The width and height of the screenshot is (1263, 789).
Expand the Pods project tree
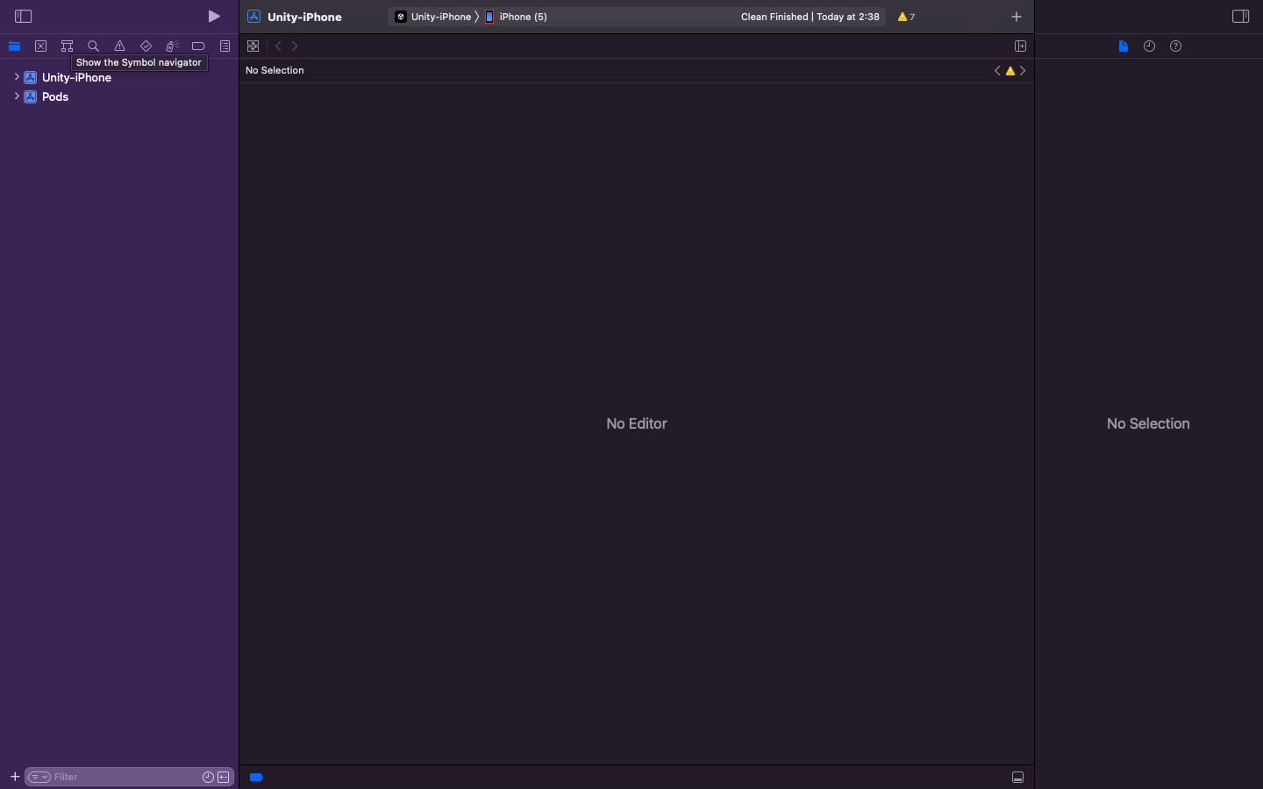(x=17, y=96)
